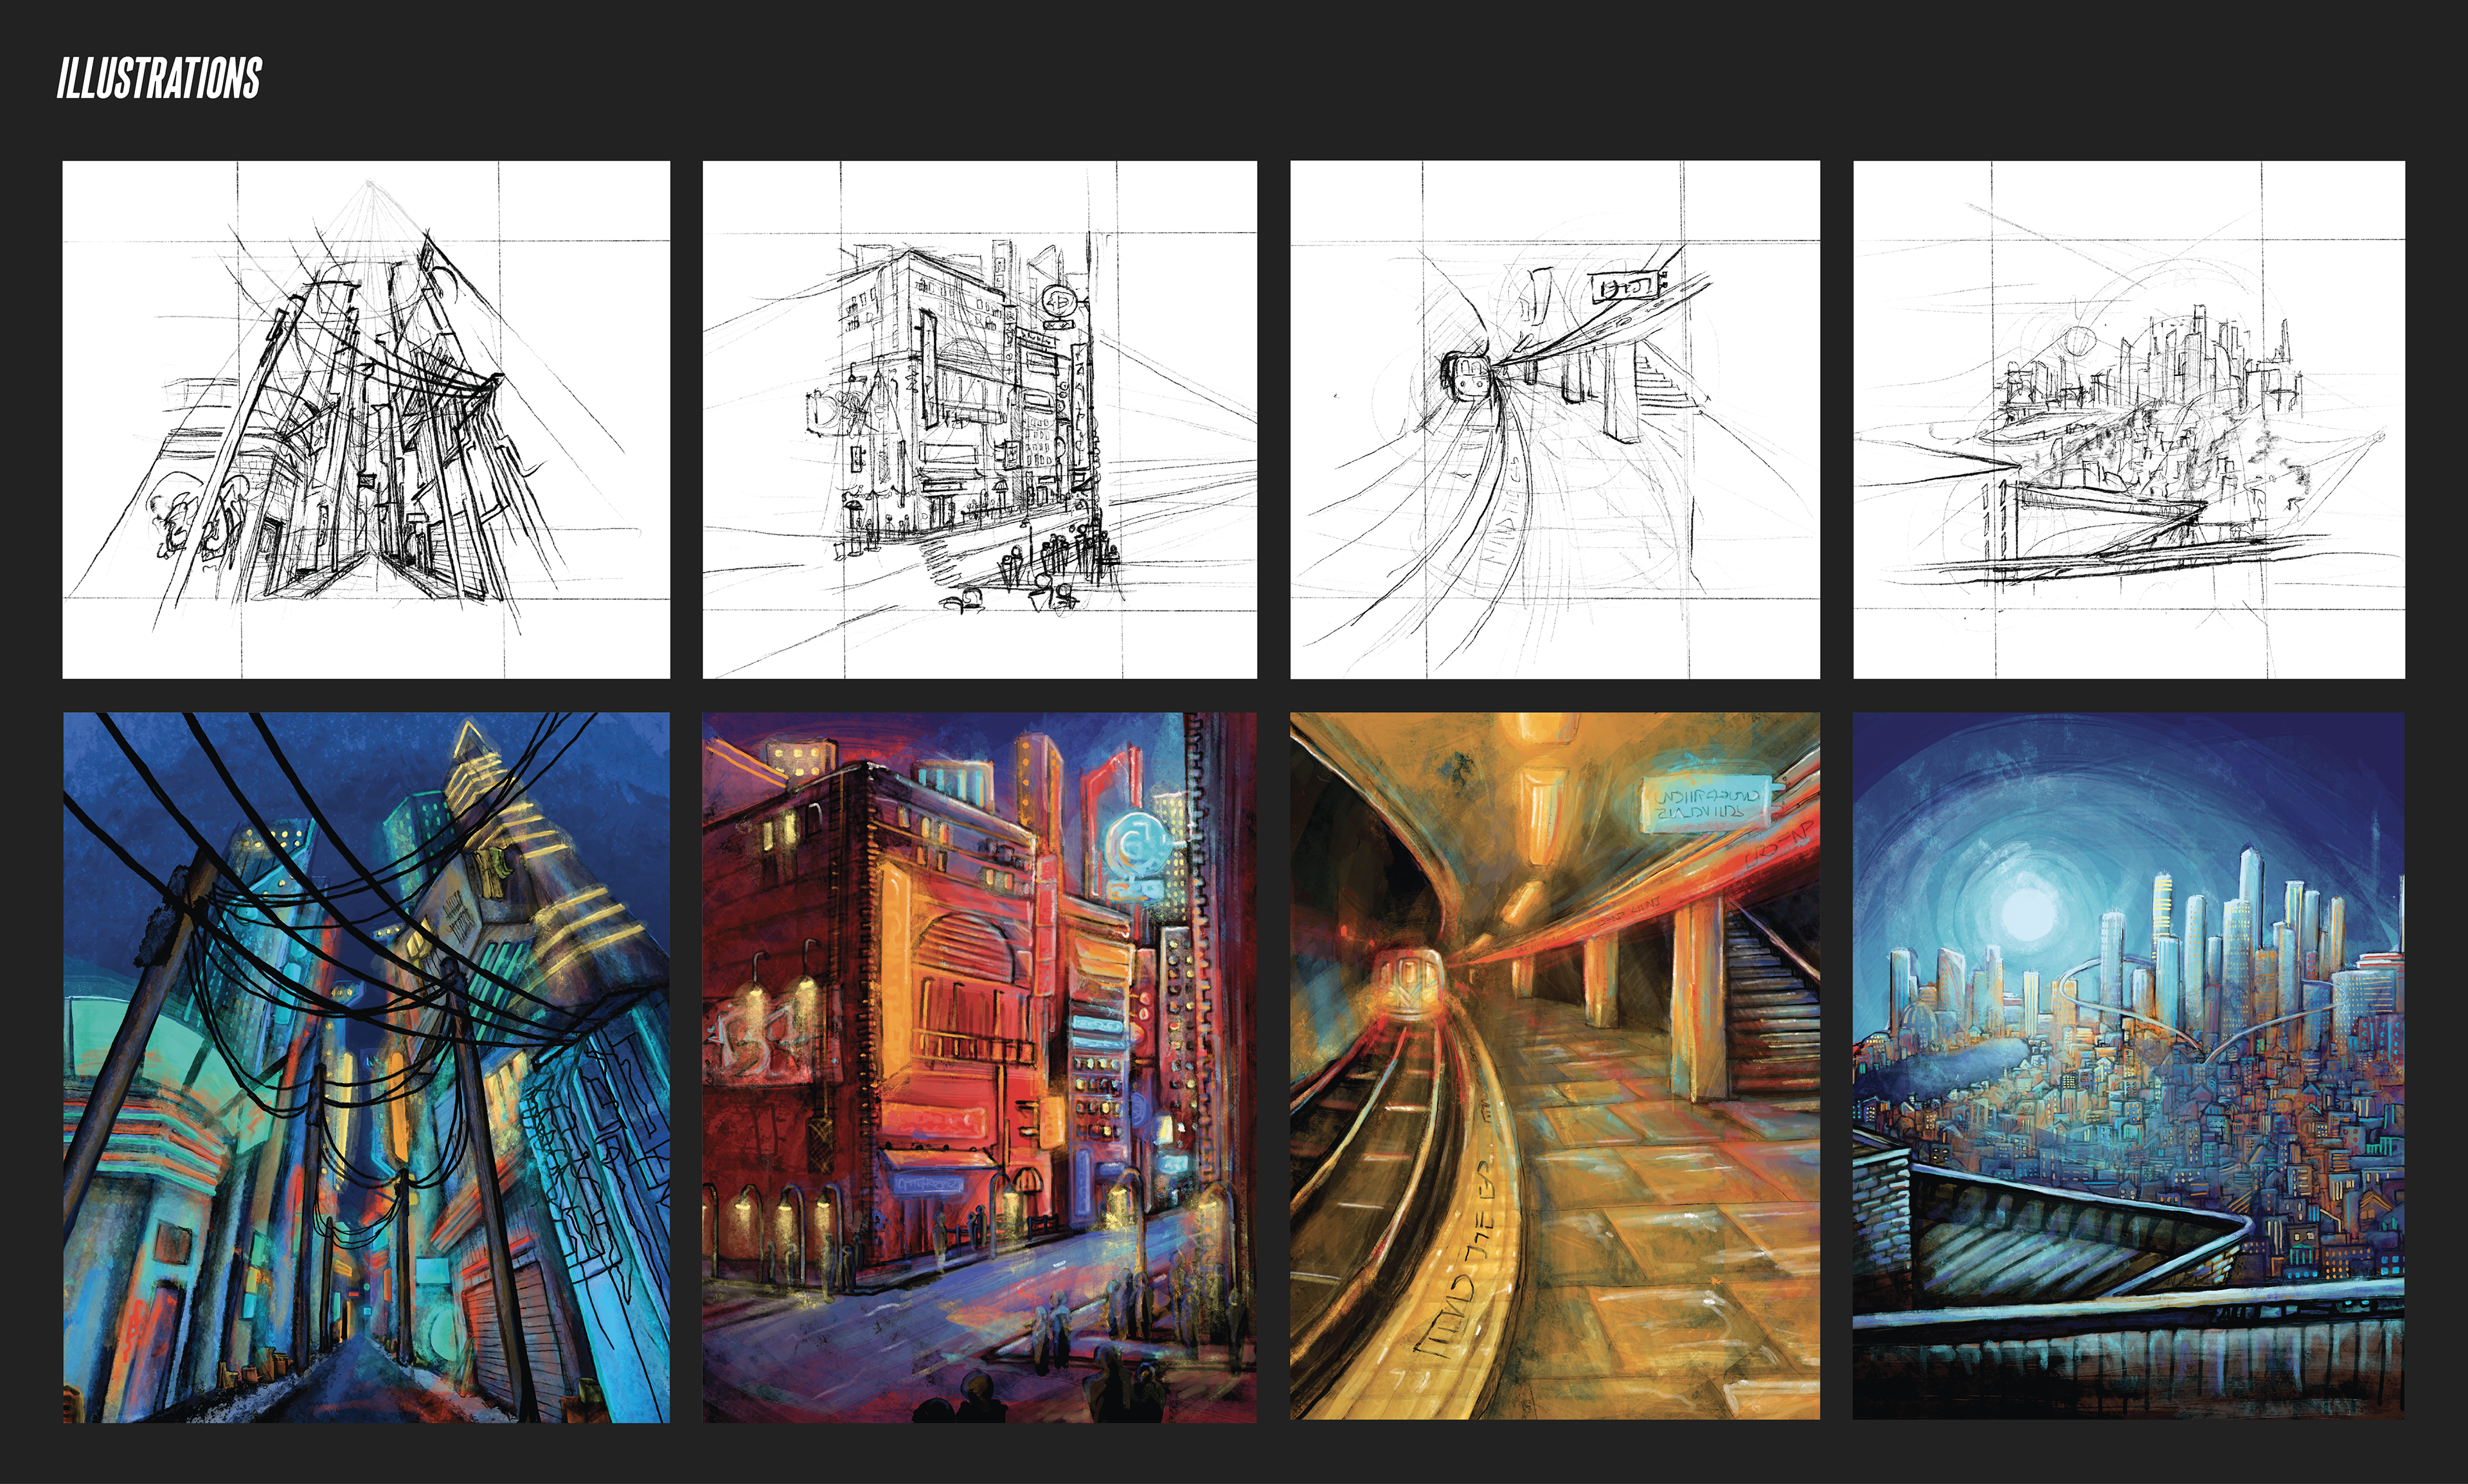
Task: Open the power lines alley pencil sketch
Action: 366,420
